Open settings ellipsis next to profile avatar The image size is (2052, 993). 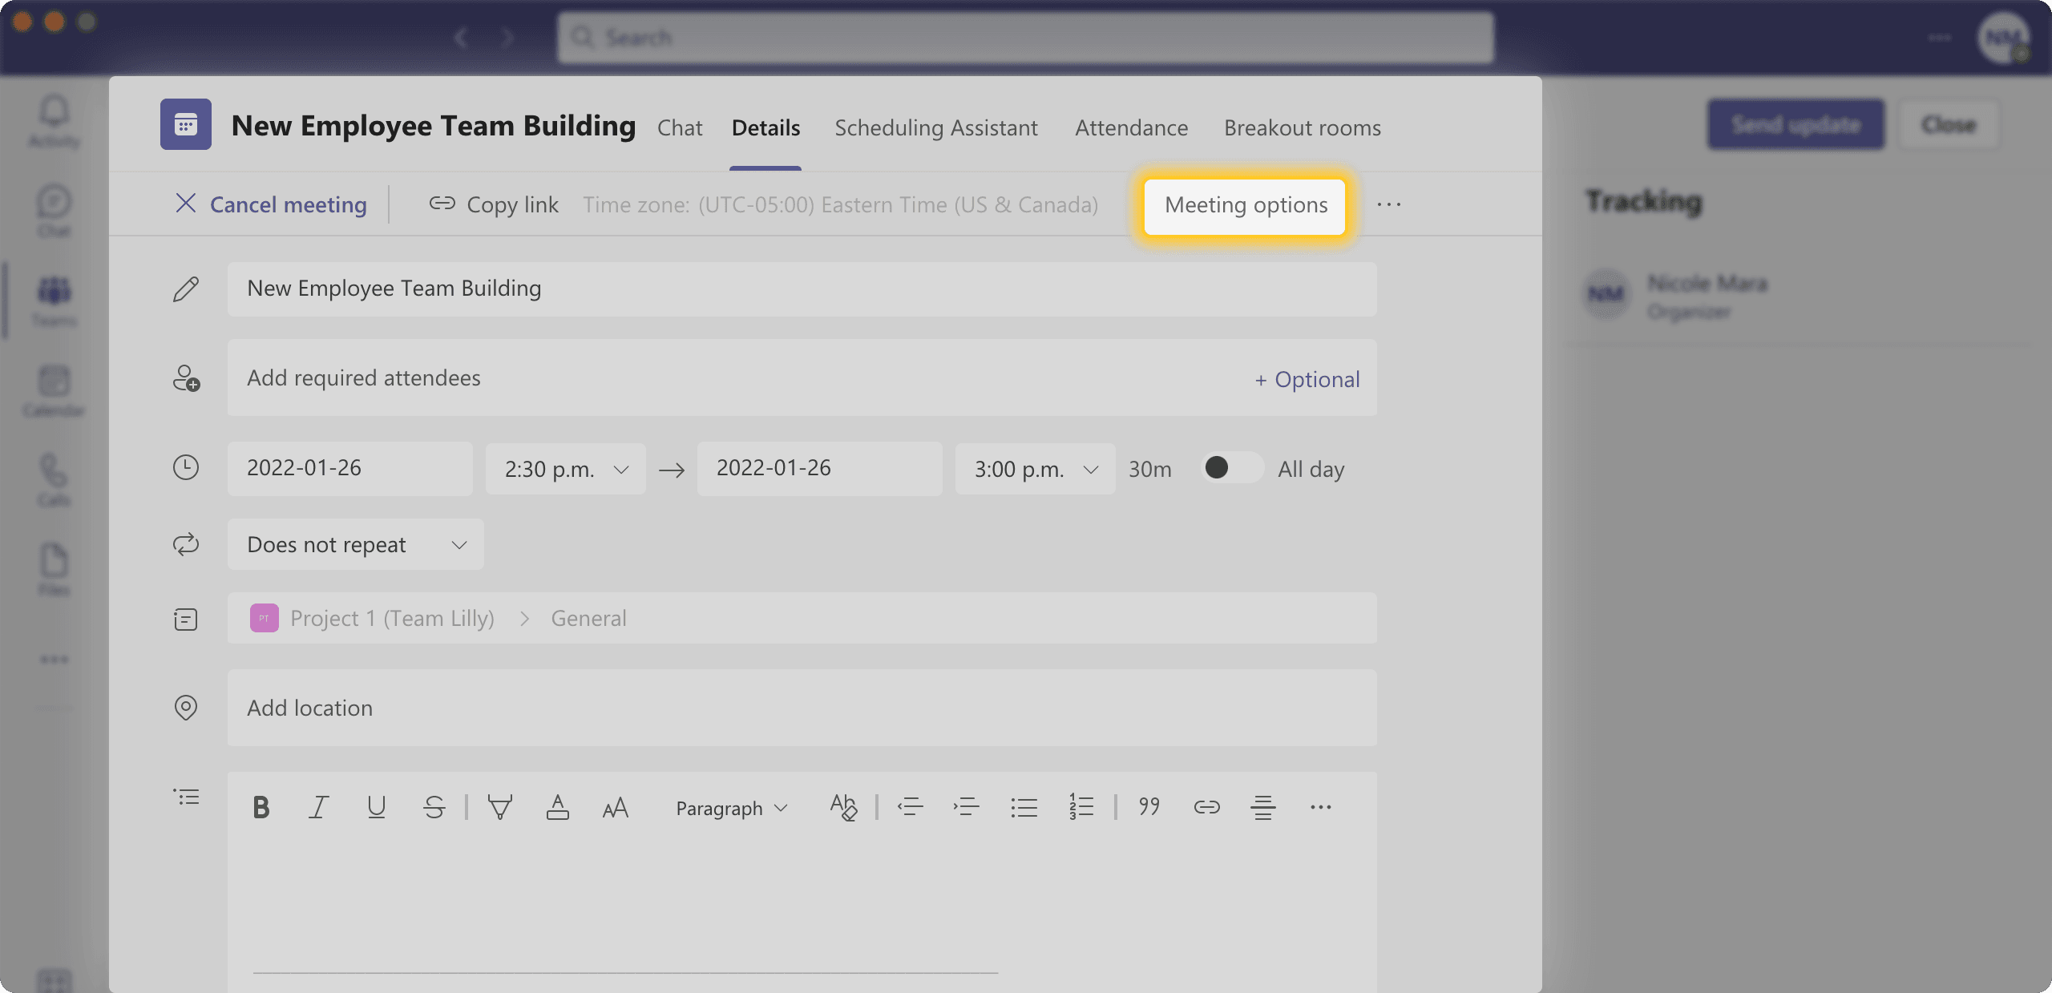pyautogui.click(x=1940, y=38)
